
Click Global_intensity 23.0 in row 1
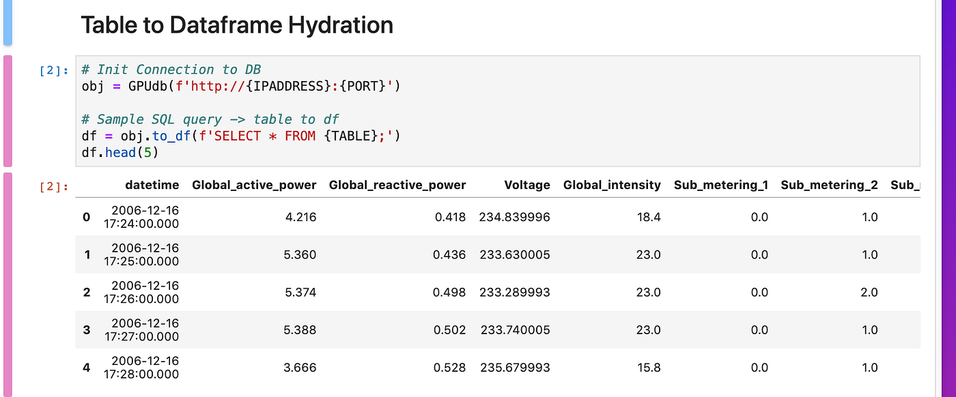[x=648, y=254]
